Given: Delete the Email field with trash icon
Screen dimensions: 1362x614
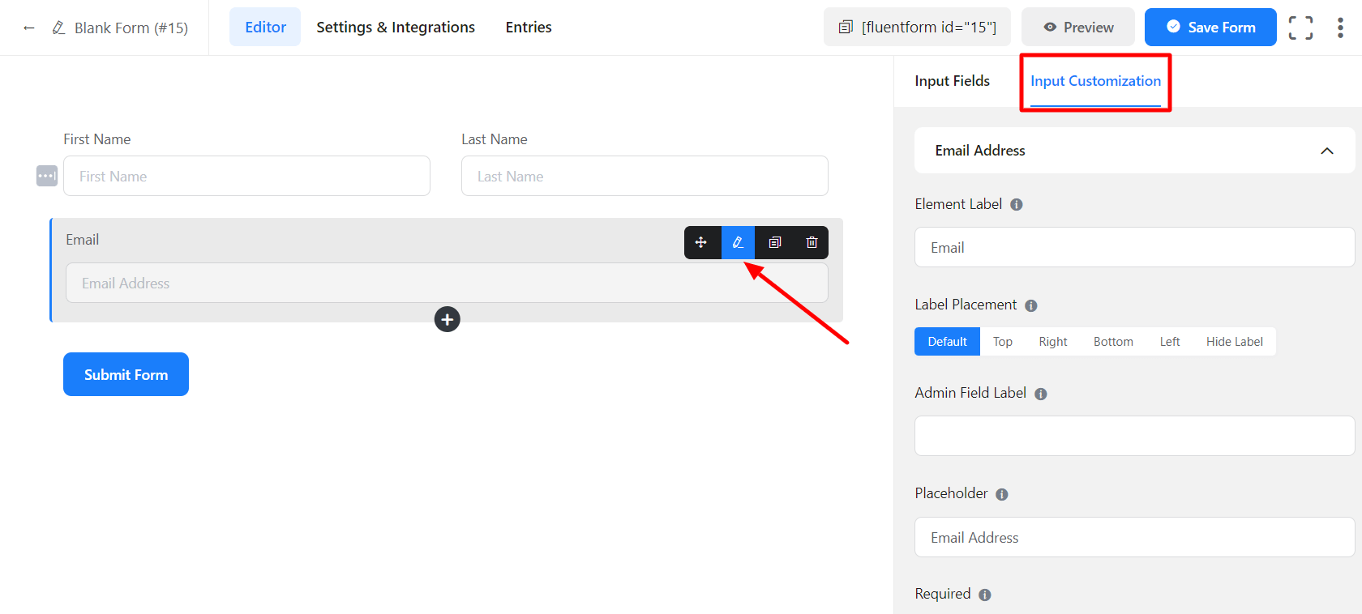Looking at the screenshot, I should 812,242.
